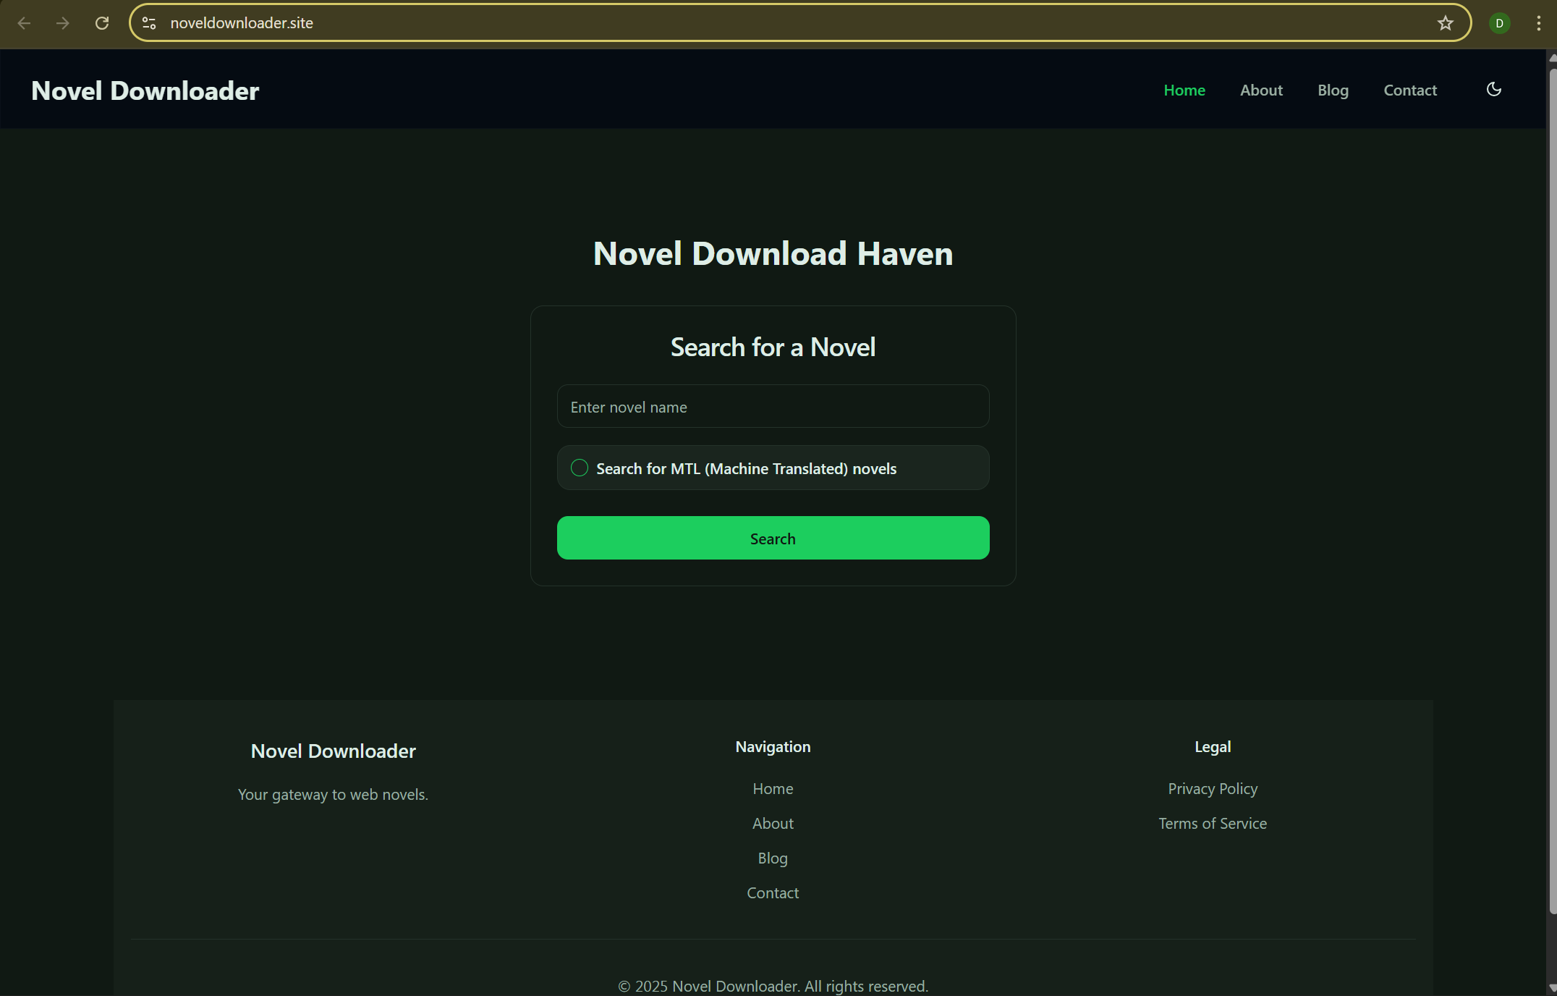This screenshot has width=1557, height=996.
Task: Click the browser forward arrow
Action: click(x=63, y=23)
